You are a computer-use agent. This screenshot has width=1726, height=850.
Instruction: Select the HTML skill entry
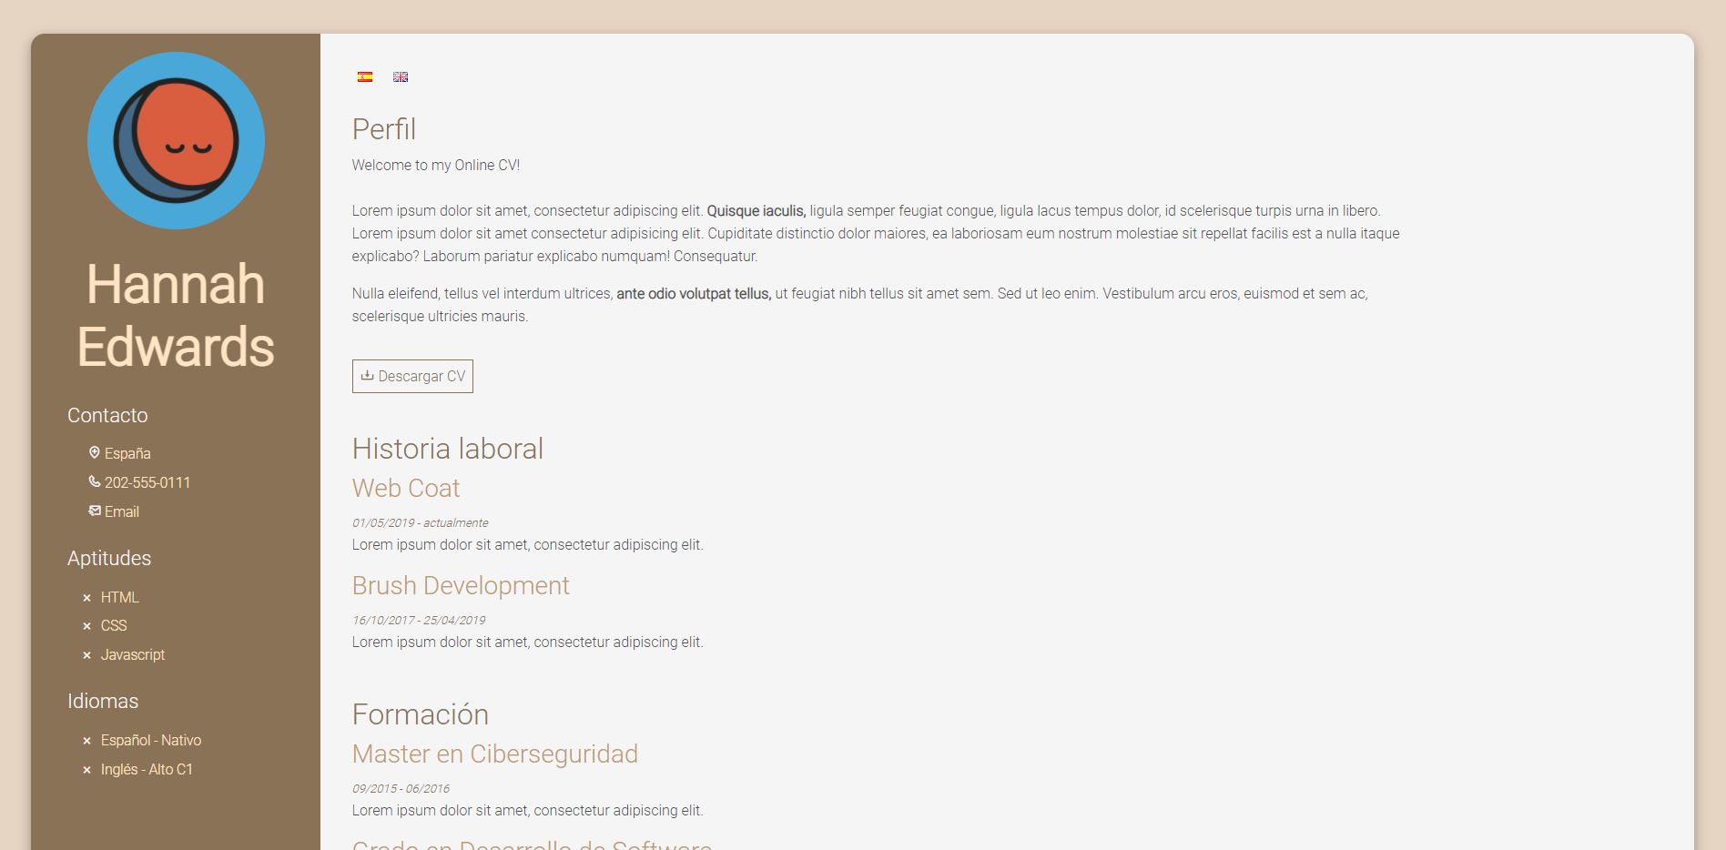coord(120,597)
